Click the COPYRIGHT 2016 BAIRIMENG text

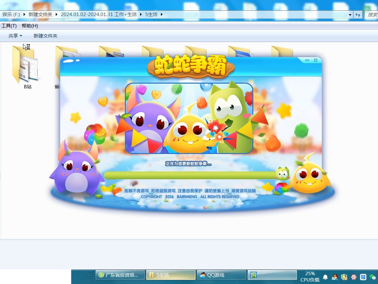click(x=190, y=197)
